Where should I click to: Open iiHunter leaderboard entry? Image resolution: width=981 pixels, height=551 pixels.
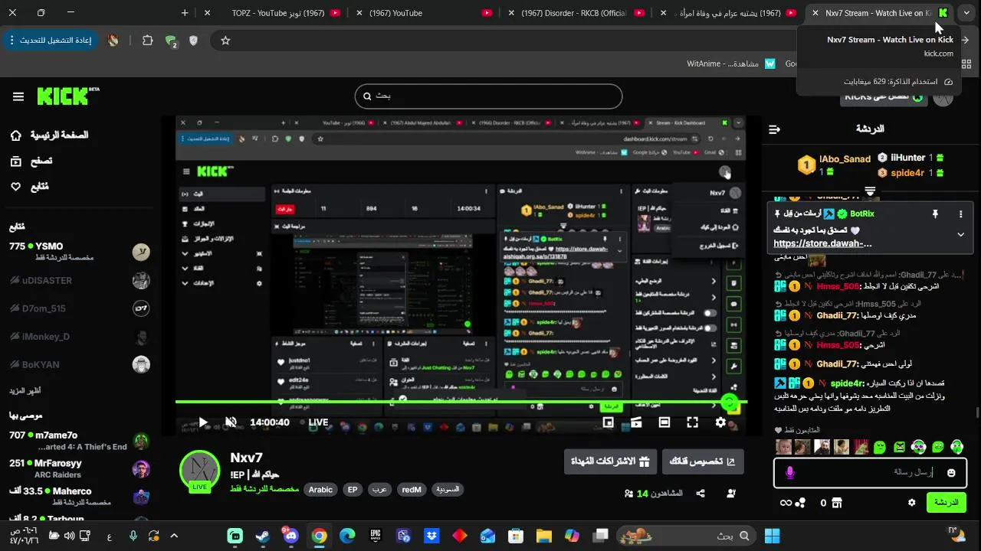coord(910,158)
